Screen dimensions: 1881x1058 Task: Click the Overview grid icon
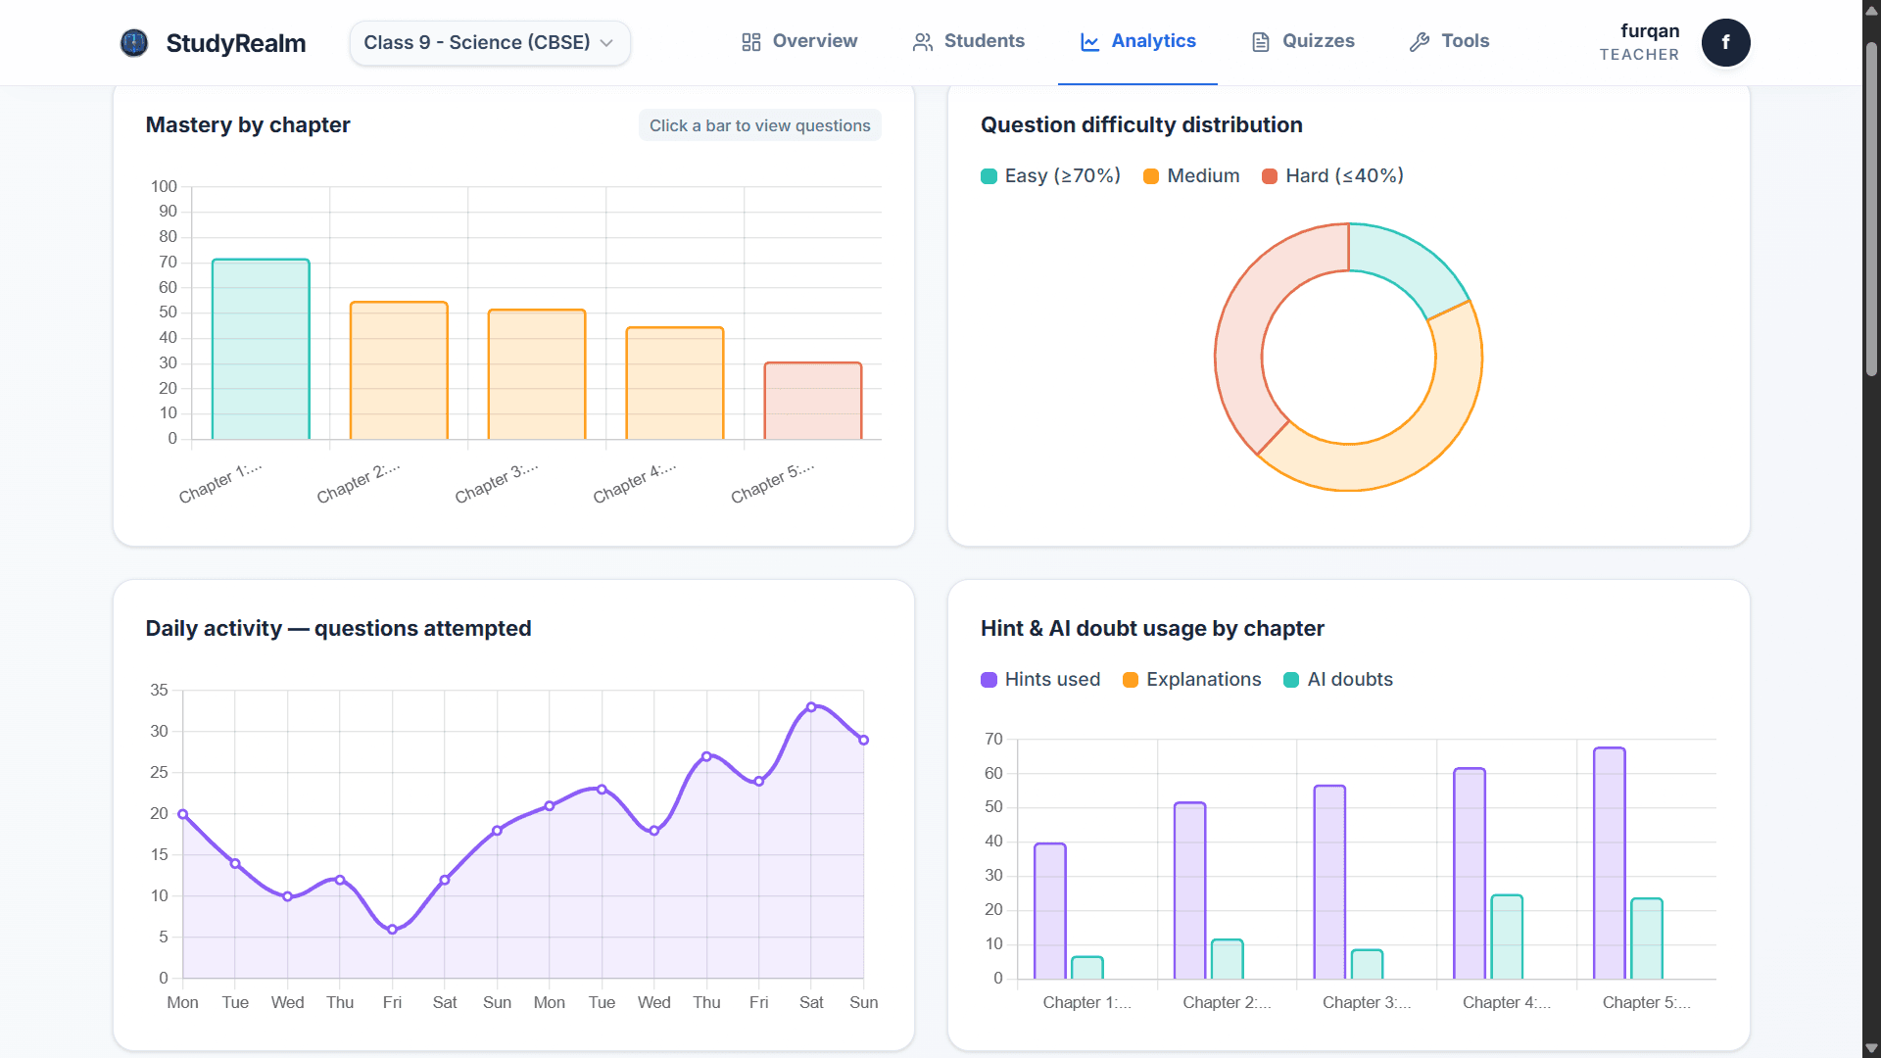pyautogui.click(x=751, y=42)
